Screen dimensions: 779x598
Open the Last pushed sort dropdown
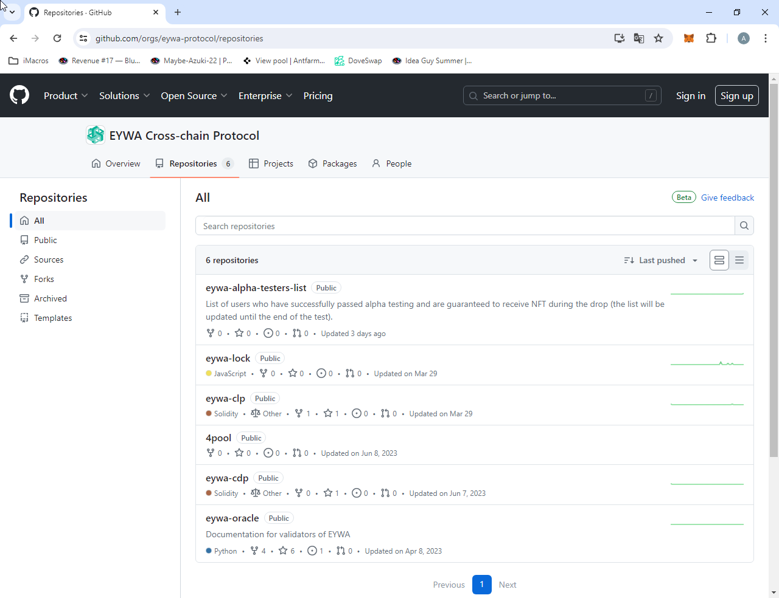tap(661, 260)
